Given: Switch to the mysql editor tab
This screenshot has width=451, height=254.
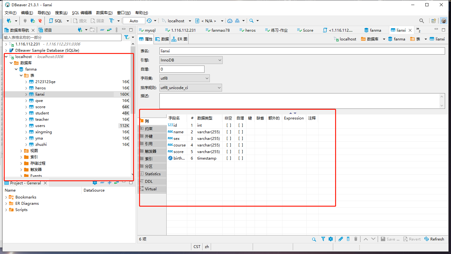Looking at the screenshot, I should 147,30.
